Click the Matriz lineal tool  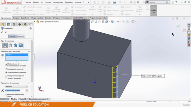tap(100, 9)
